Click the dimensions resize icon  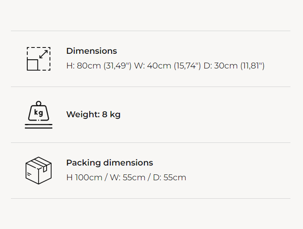pyautogui.click(x=38, y=59)
